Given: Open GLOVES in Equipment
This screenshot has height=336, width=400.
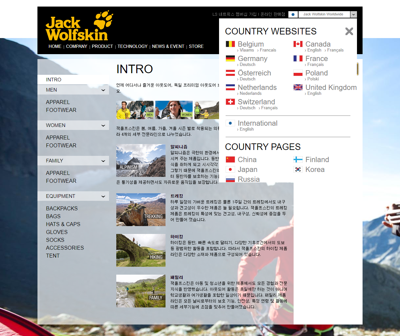Looking at the screenshot, I should tap(57, 232).
